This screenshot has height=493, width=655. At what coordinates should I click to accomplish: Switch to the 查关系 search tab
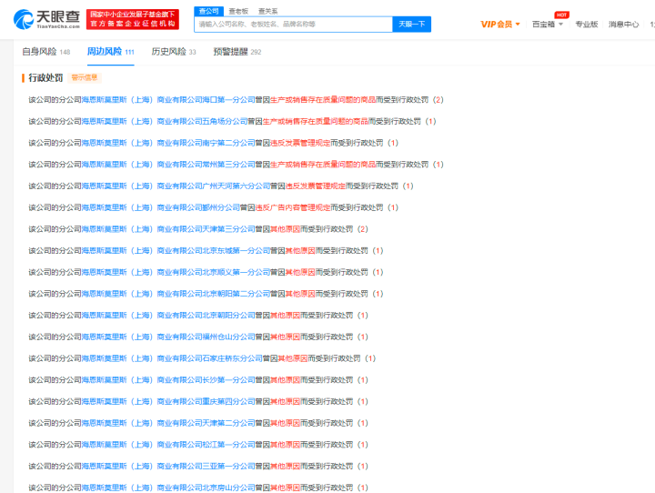267,11
